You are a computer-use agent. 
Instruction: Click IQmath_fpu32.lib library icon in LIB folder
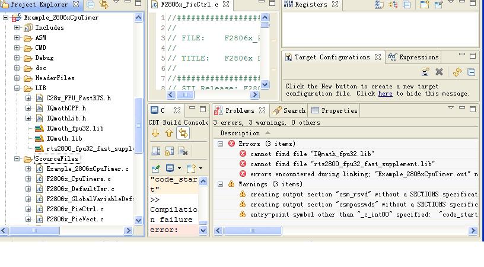pyautogui.click(x=39, y=128)
